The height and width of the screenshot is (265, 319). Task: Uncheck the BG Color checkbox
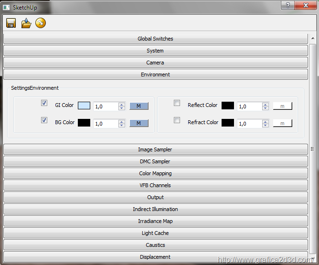[44, 120]
